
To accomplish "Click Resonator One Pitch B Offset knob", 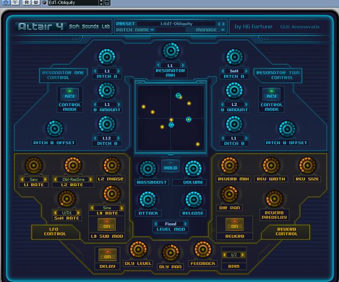I will (x=54, y=129).
